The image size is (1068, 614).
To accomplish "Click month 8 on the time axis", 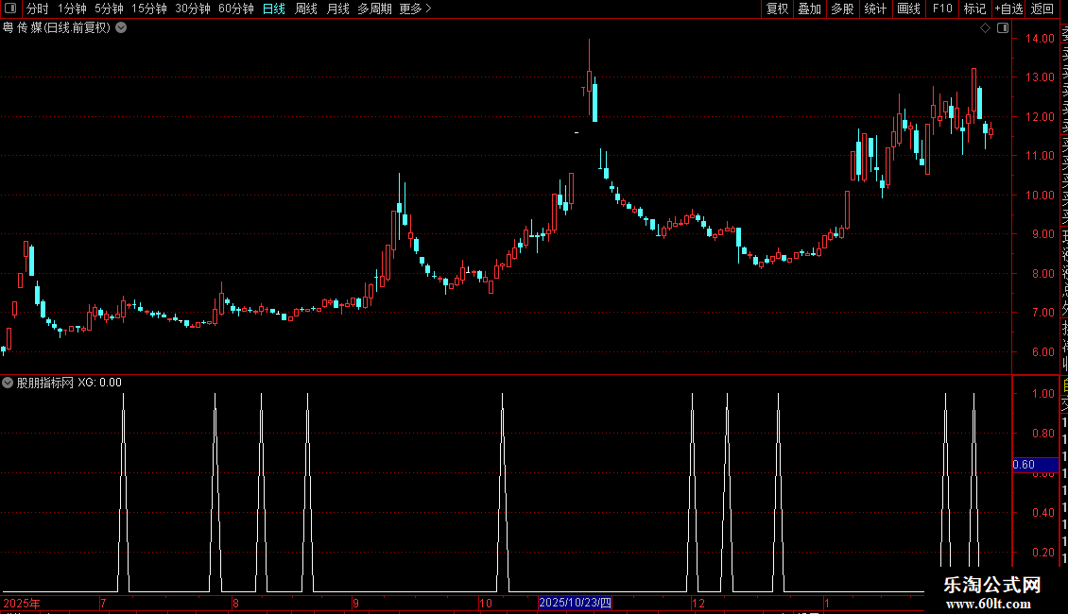I will pyautogui.click(x=235, y=603).
